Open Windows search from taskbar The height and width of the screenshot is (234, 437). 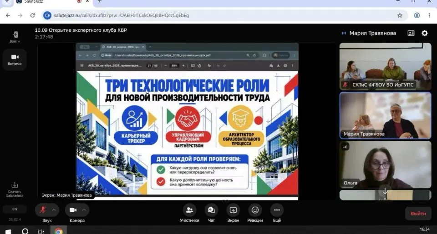pos(25,231)
